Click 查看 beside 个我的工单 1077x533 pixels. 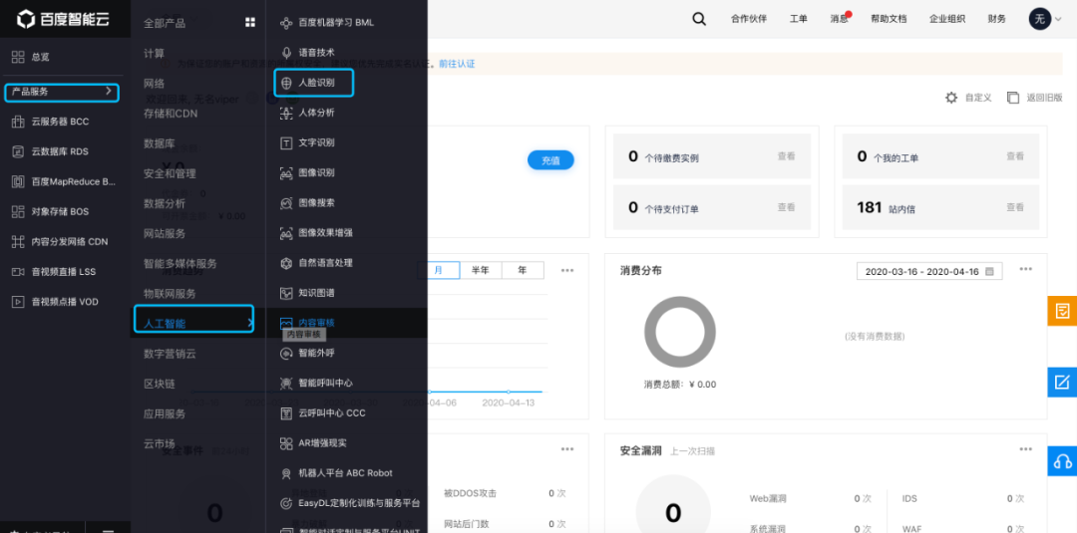tap(1015, 156)
